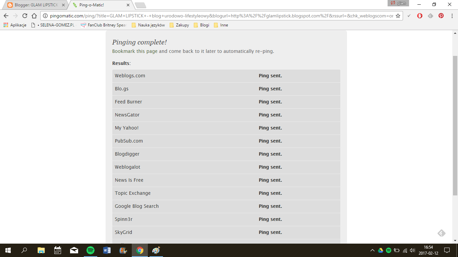The height and width of the screenshot is (257, 458).
Task: Open the Windows action center notifications
Action: pos(447,250)
